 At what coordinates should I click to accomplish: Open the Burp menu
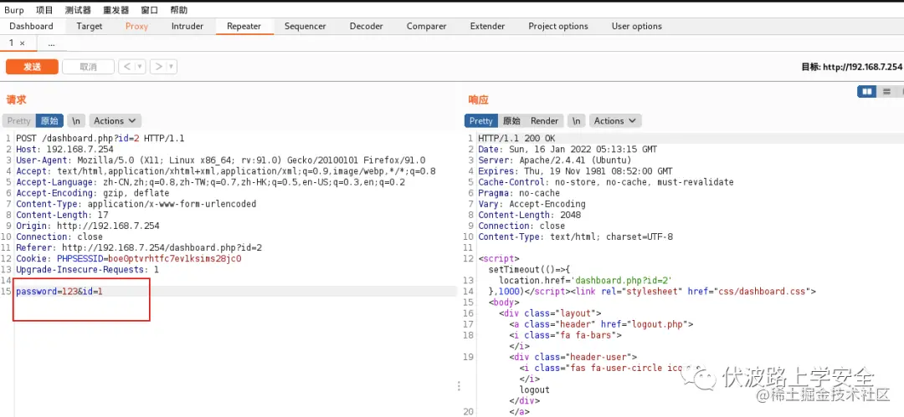[14, 10]
